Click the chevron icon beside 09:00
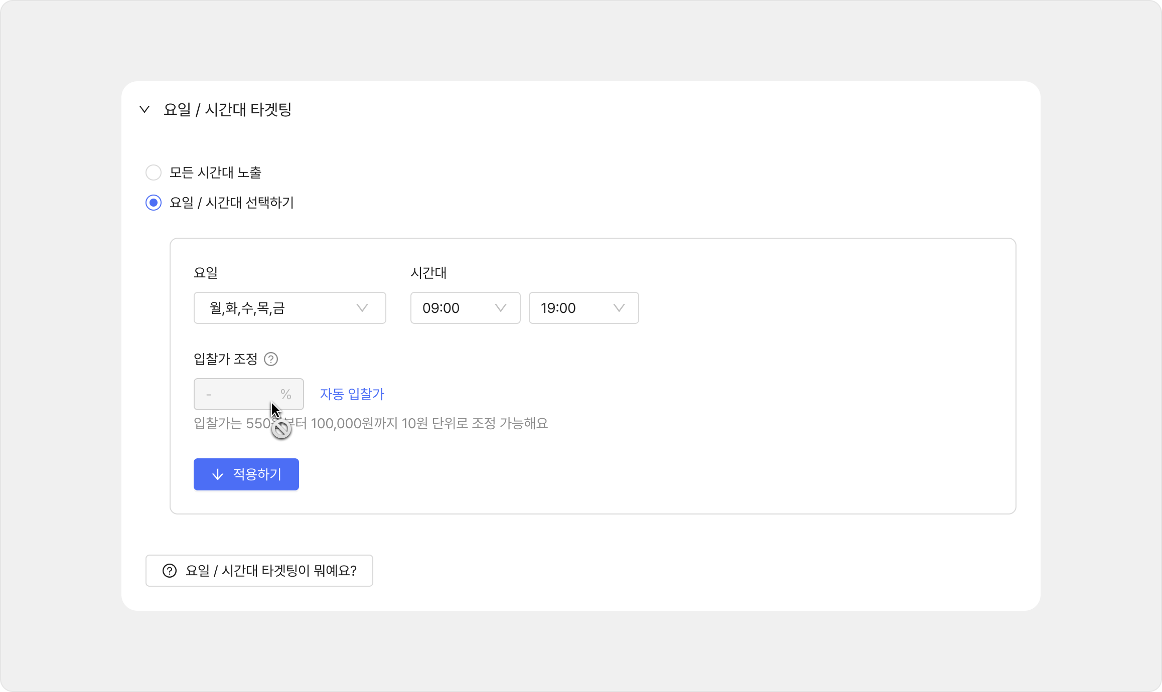The width and height of the screenshot is (1162, 692). [501, 308]
